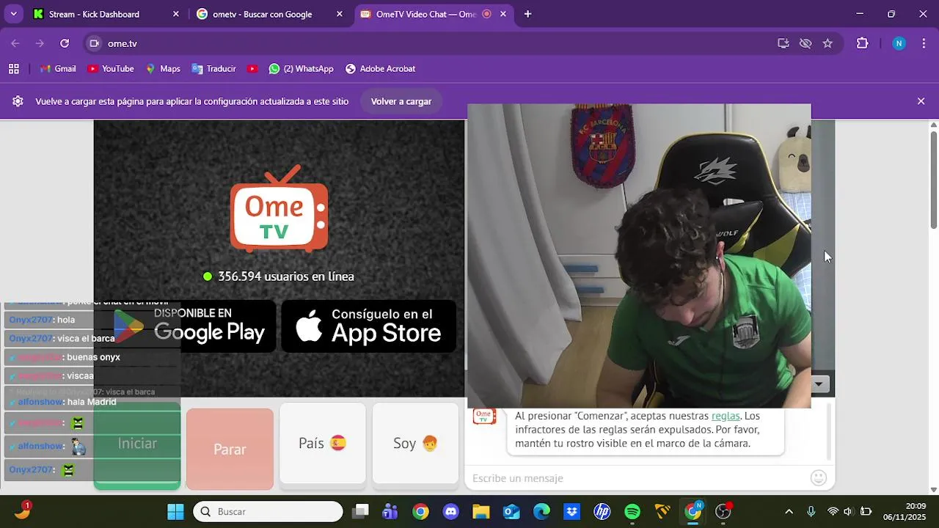Open the Google Play download badge
Image resolution: width=939 pixels, height=528 pixels.
pyautogui.click(x=192, y=326)
